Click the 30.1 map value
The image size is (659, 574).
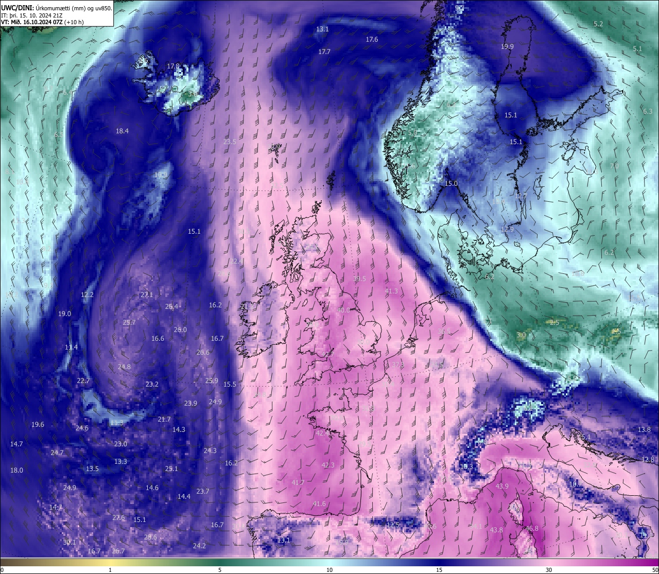70,542
